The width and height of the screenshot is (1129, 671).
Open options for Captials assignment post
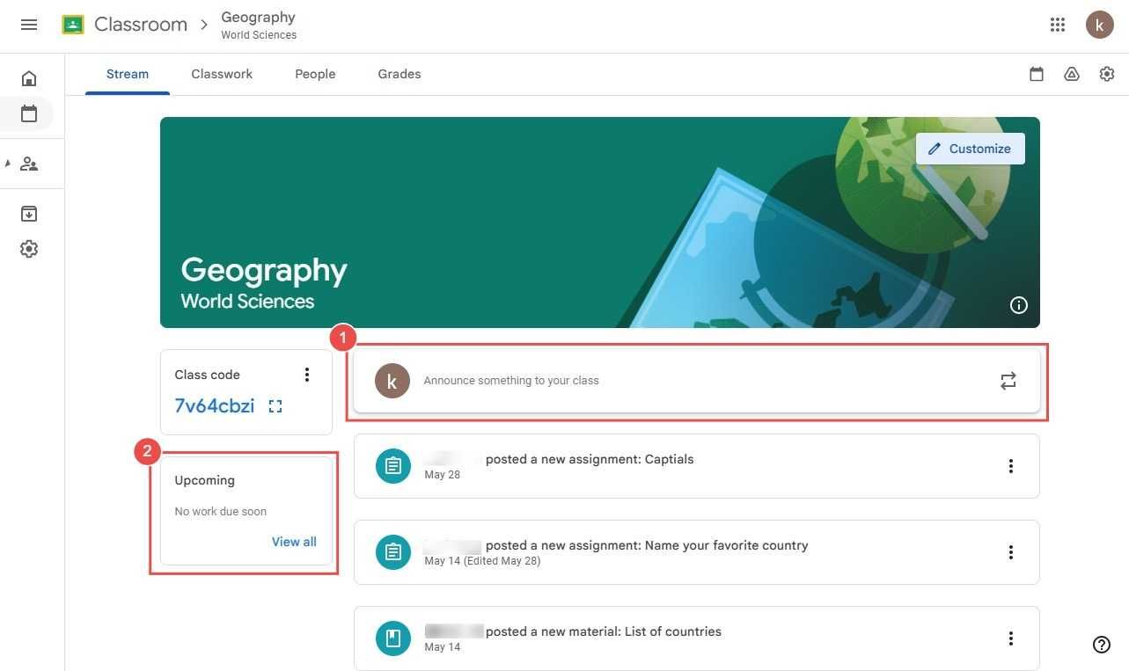[x=1011, y=466]
